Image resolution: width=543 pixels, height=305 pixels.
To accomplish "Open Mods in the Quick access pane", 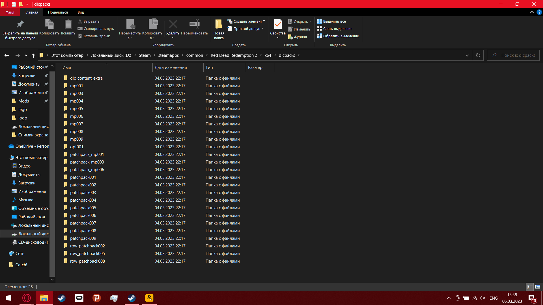I will click(x=23, y=101).
